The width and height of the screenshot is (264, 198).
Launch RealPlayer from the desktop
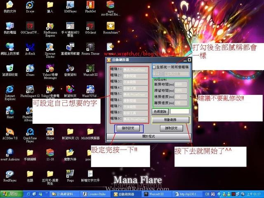(10, 176)
